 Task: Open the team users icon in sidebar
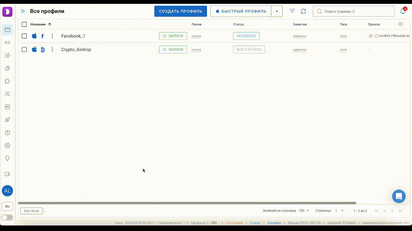coord(7,94)
